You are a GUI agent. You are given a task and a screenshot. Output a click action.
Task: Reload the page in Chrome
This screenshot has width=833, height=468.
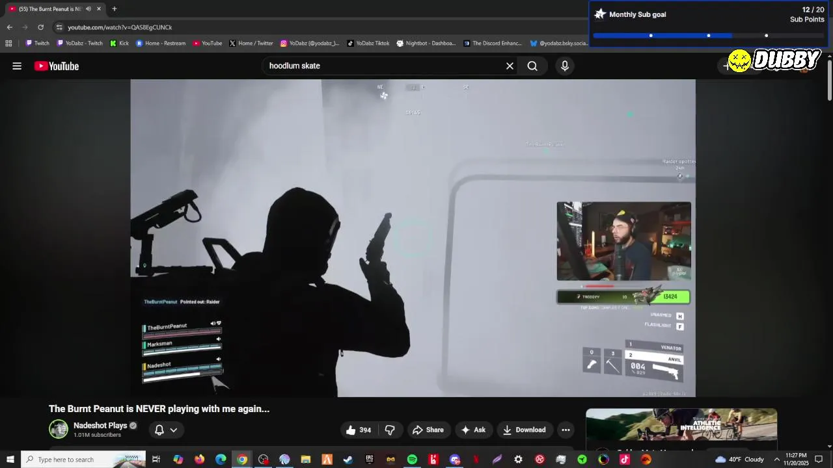pyautogui.click(x=40, y=27)
